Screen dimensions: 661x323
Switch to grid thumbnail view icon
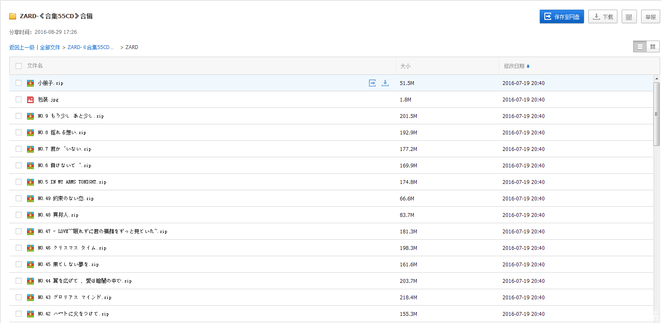653,47
